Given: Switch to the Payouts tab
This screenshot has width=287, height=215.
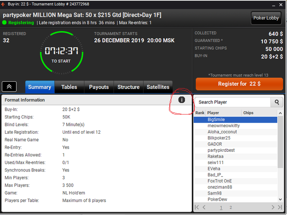Looking at the screenshot, I should [99, 87].
